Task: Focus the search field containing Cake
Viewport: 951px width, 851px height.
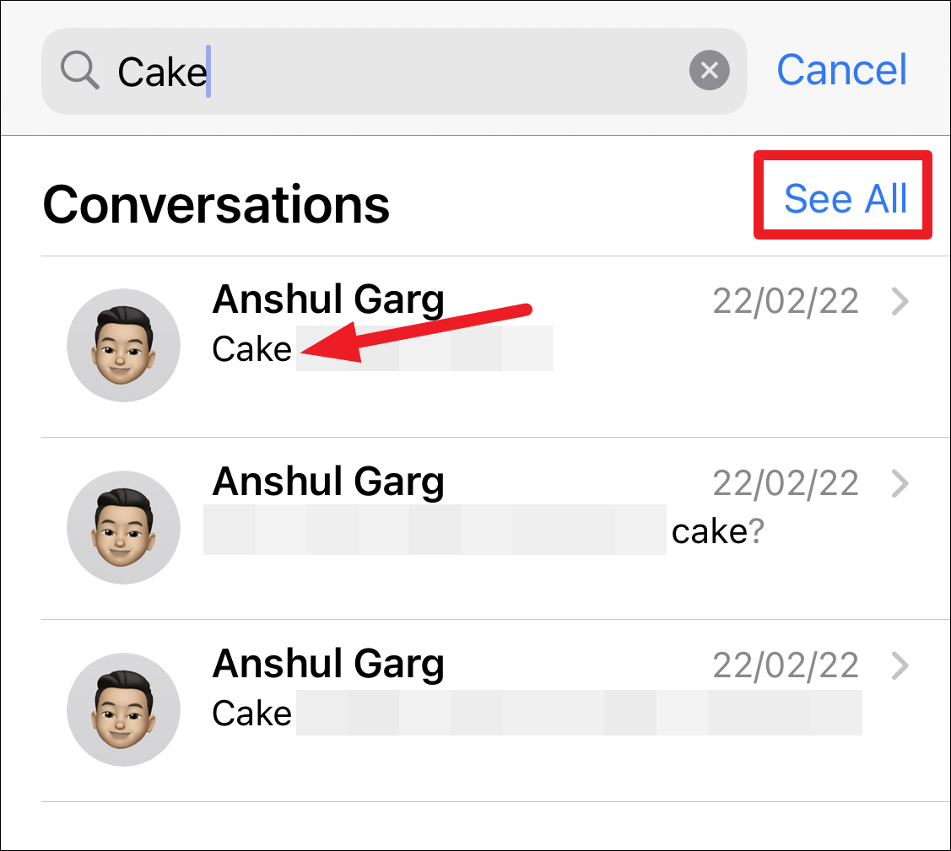Action: click(x=394, y=71)
